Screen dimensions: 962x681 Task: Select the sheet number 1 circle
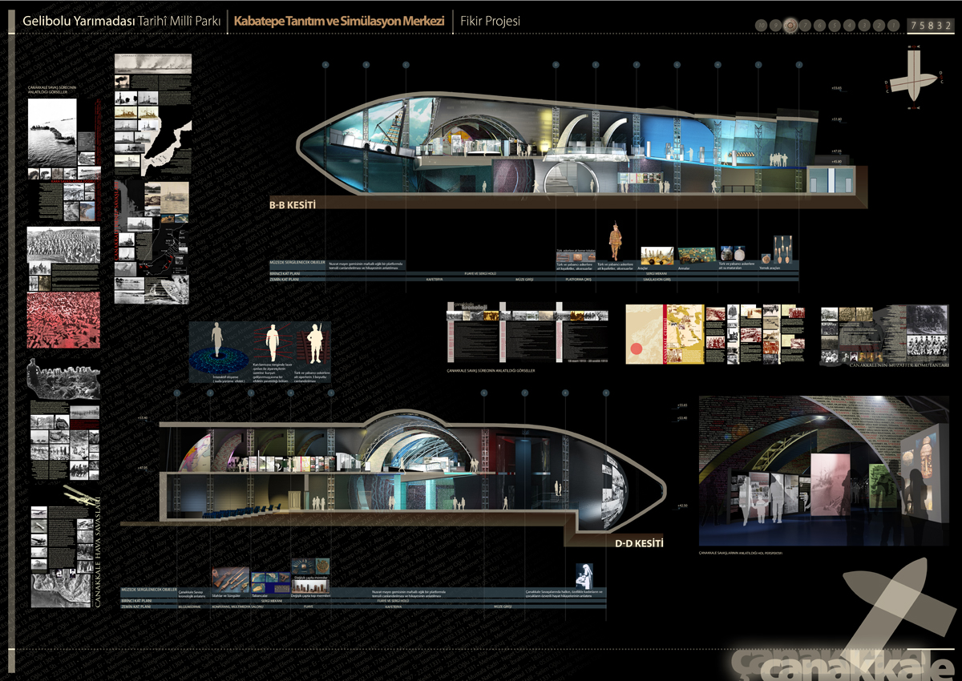tap(893, 25)
